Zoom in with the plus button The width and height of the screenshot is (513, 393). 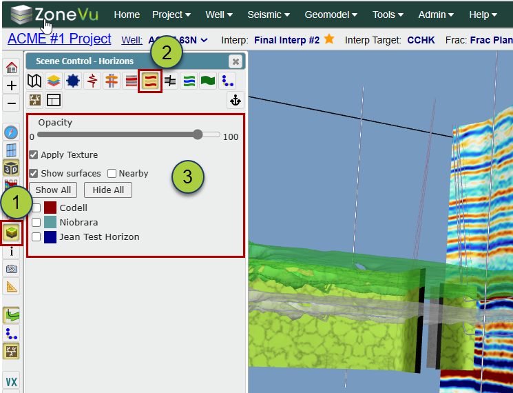click(x=12, y=85)
